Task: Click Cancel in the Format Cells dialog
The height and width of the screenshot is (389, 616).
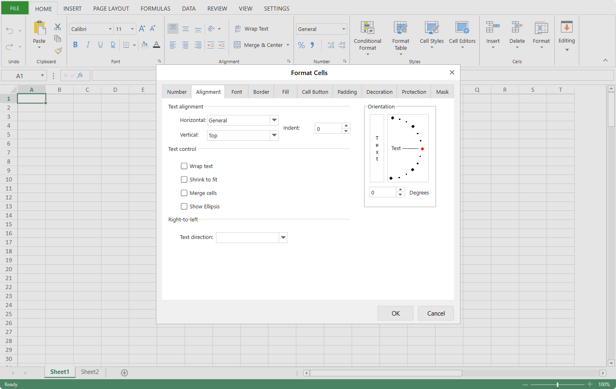Action: point(436,313)
